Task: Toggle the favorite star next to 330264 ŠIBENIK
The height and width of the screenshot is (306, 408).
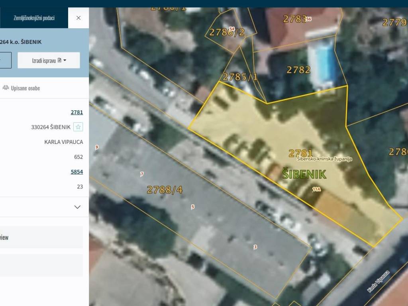Action: coord(78,127)
